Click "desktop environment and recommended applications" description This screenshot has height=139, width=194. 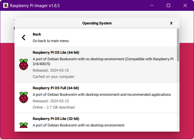[x=102, y=94]
